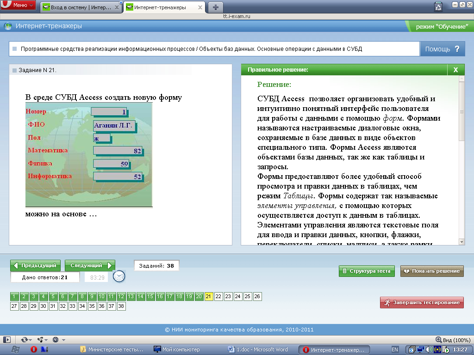474x355 pixels.
Task: Click the solution panel scrollbar thumb
Action: [462, 112]
